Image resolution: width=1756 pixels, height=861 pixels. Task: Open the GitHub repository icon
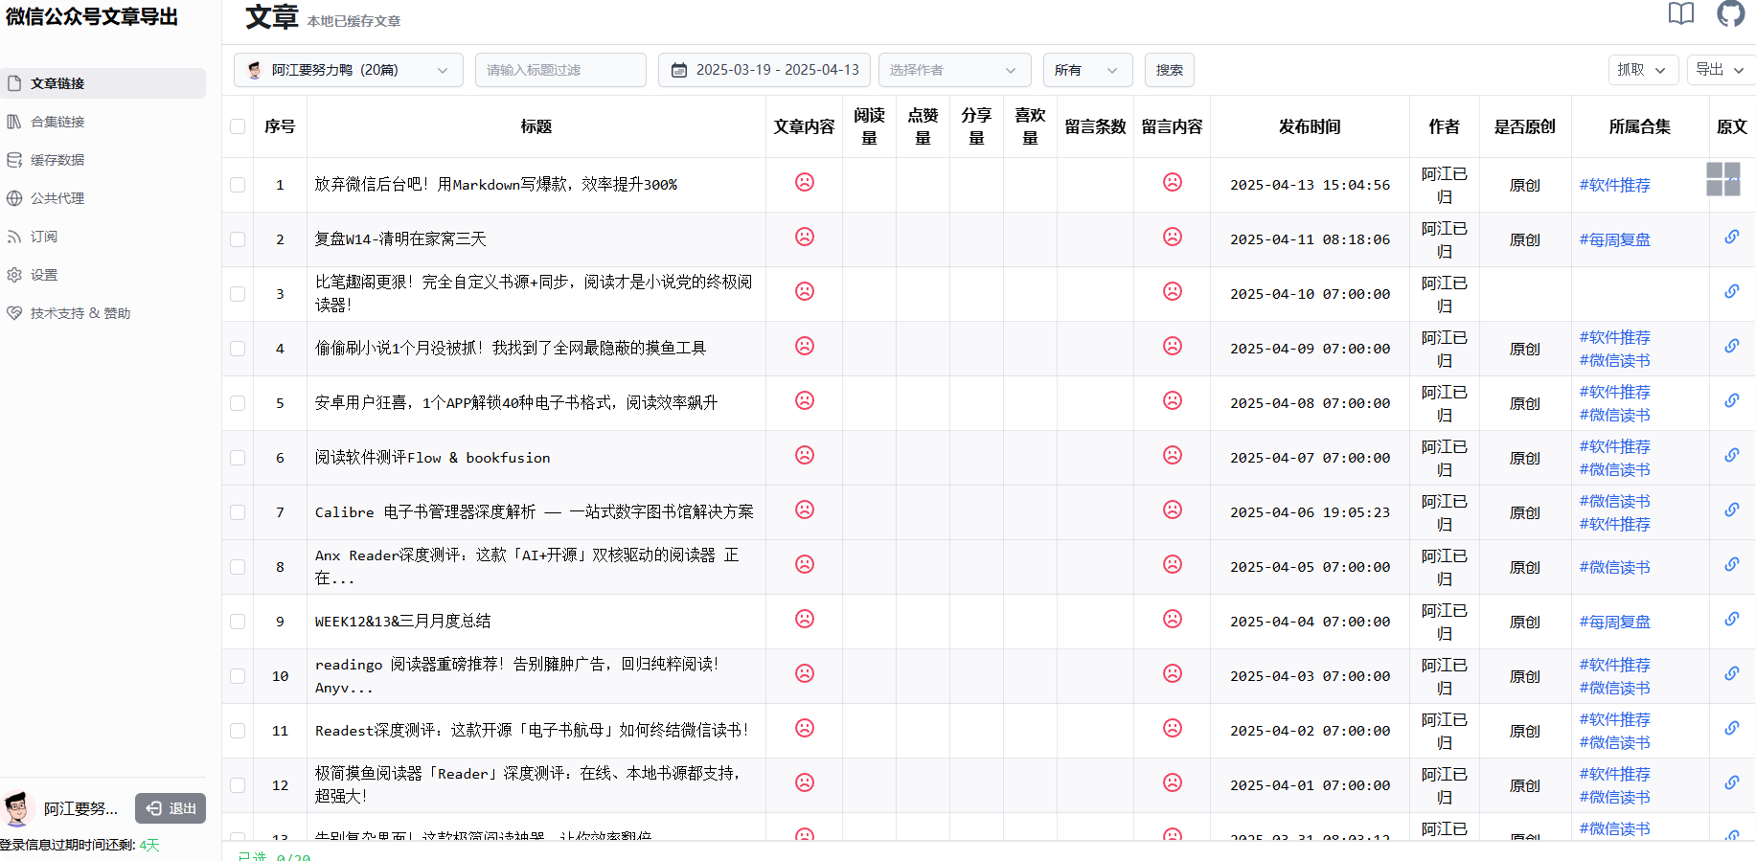tap(1731, 13)
